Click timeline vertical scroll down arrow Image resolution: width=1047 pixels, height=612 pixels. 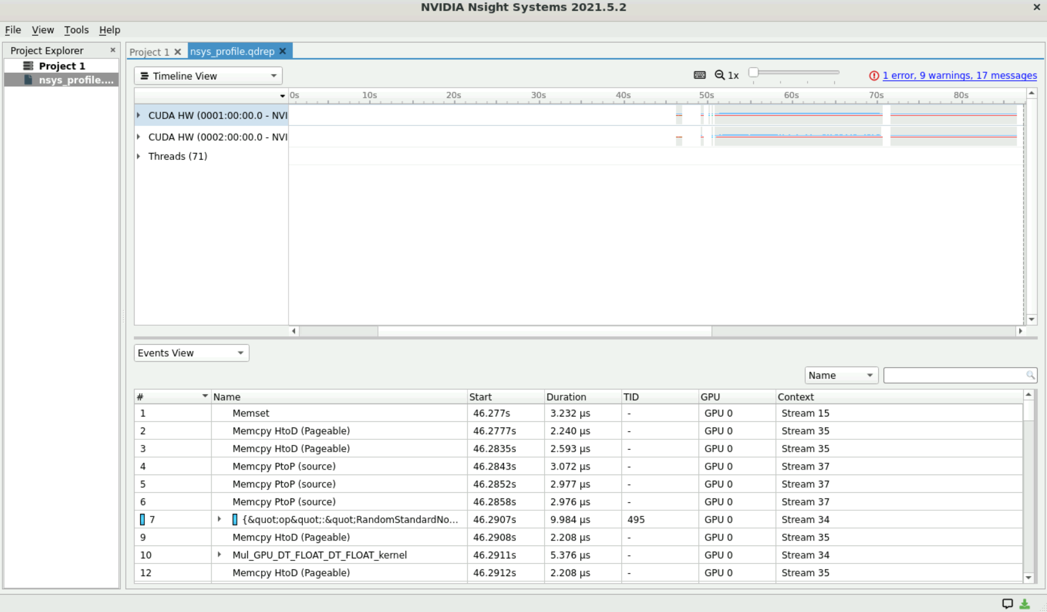pyautogui.click(x=1032, y=320)
